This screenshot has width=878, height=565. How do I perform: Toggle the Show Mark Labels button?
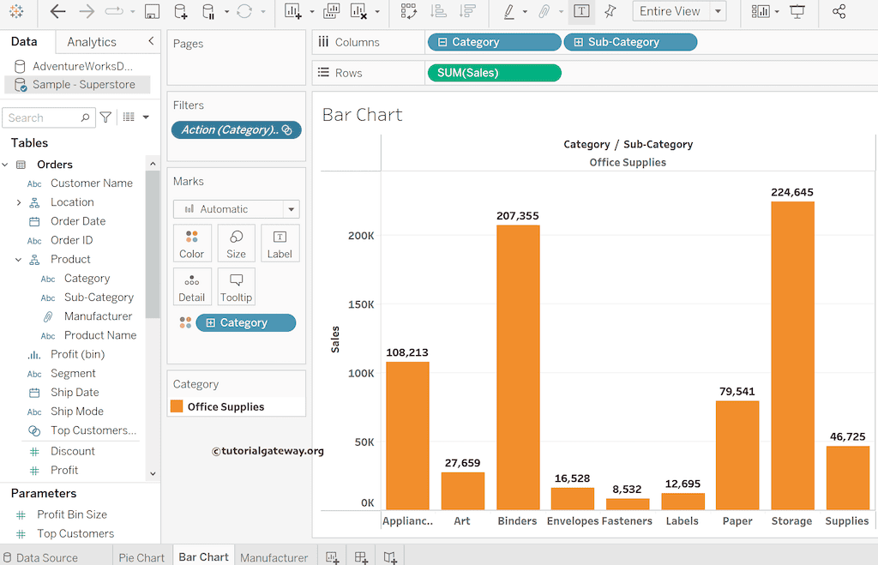pyautogui.click(x=581, y=12)
